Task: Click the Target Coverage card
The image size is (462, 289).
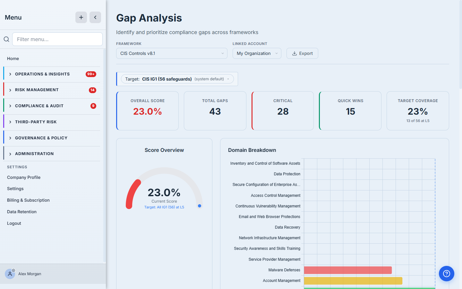Action: (418, 111)
